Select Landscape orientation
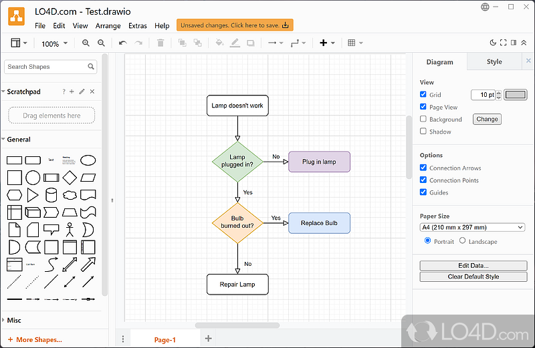This screenshot has width=535, height=348. point(462,241)
